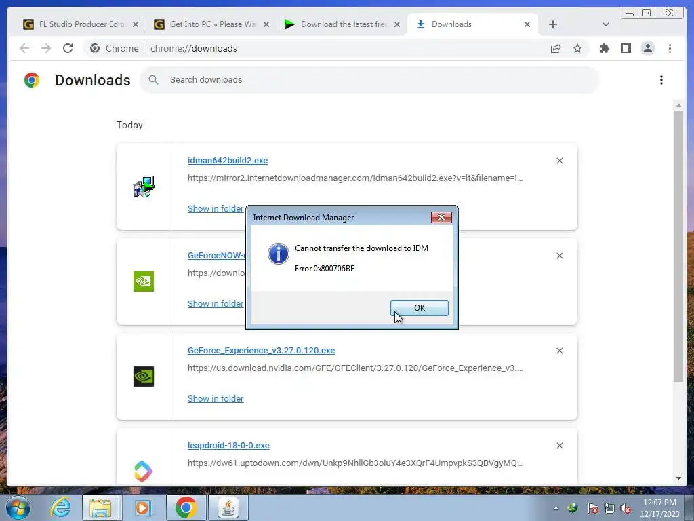This screenshot has width=694, height=521.
Task: Go forward to the next page
Action: pyautogui.click(x=46, y=48)
